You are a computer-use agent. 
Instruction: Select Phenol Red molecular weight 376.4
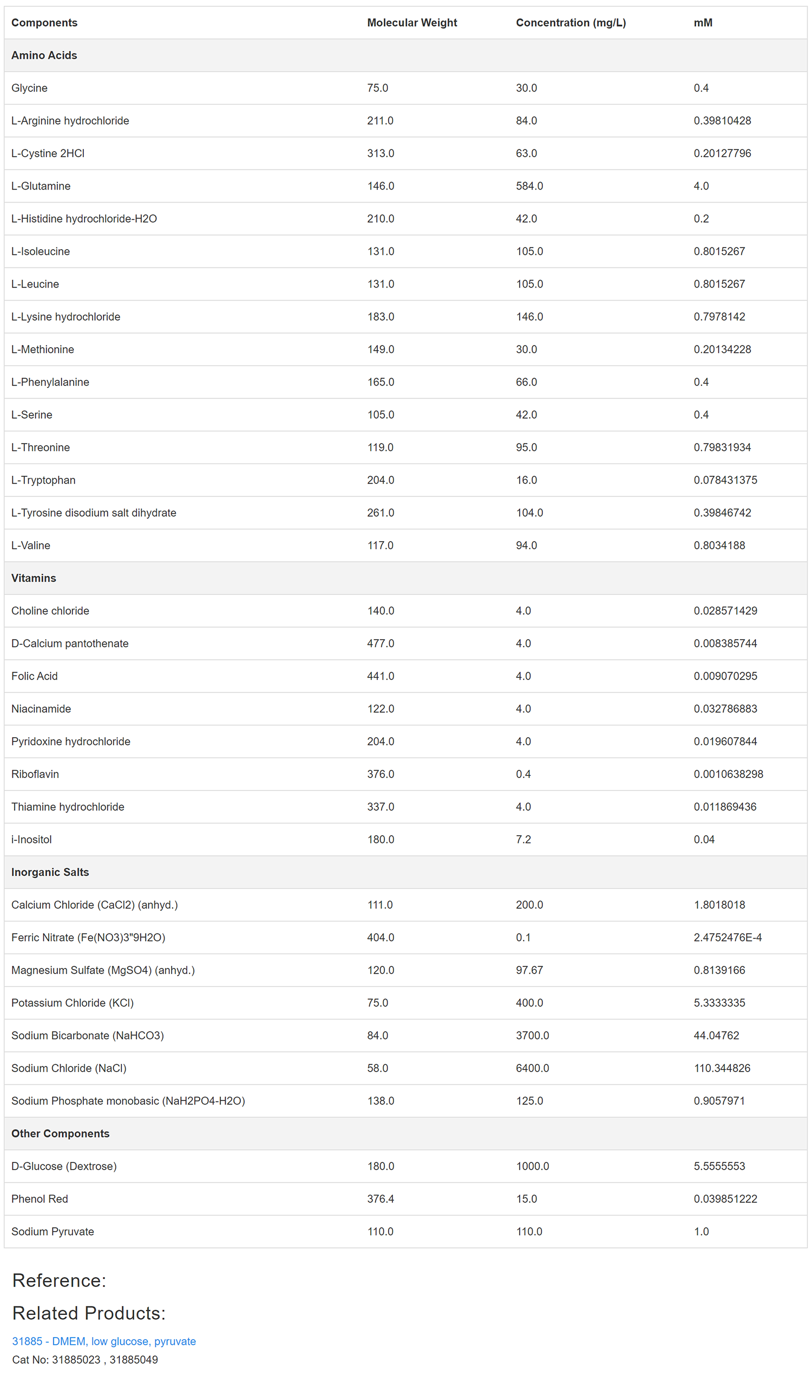coord(380,1199)
